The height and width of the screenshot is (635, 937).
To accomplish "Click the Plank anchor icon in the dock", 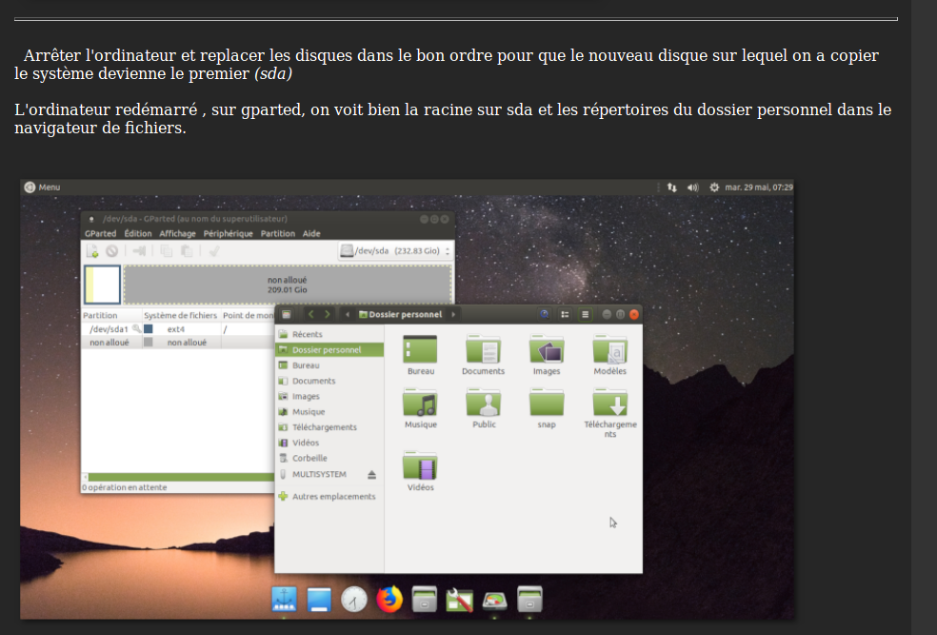I will point(284,599).
